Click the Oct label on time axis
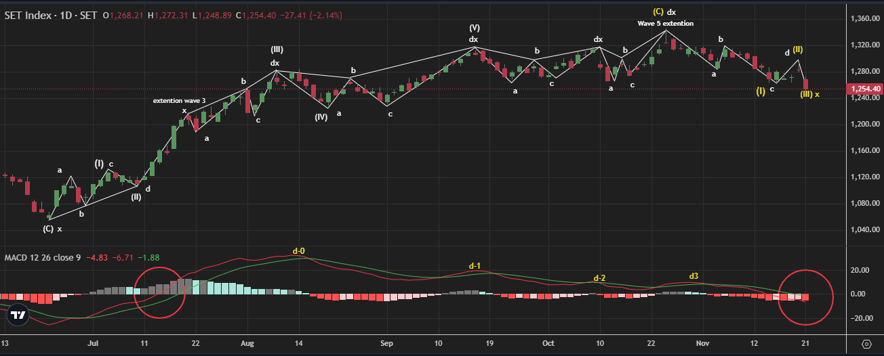Image resolution: width=884 pixels, height=356 pixels. (548, 344)
